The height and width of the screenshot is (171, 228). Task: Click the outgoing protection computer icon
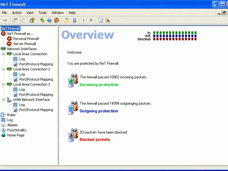[x=73, y=108]
